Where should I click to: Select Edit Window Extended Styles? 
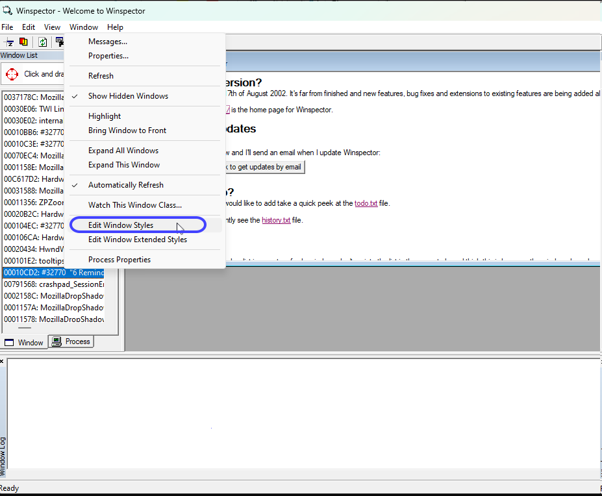click(145, 240)
